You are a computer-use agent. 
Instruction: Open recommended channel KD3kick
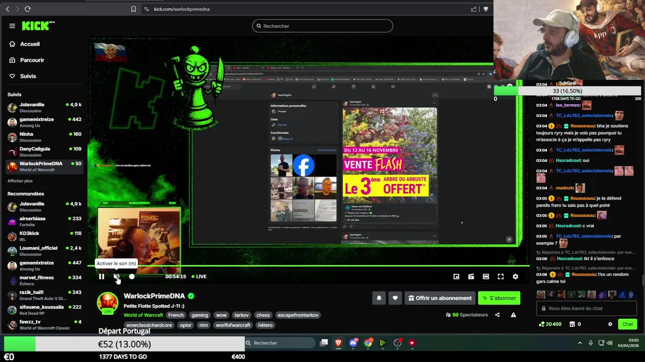(x=44, y=236)
